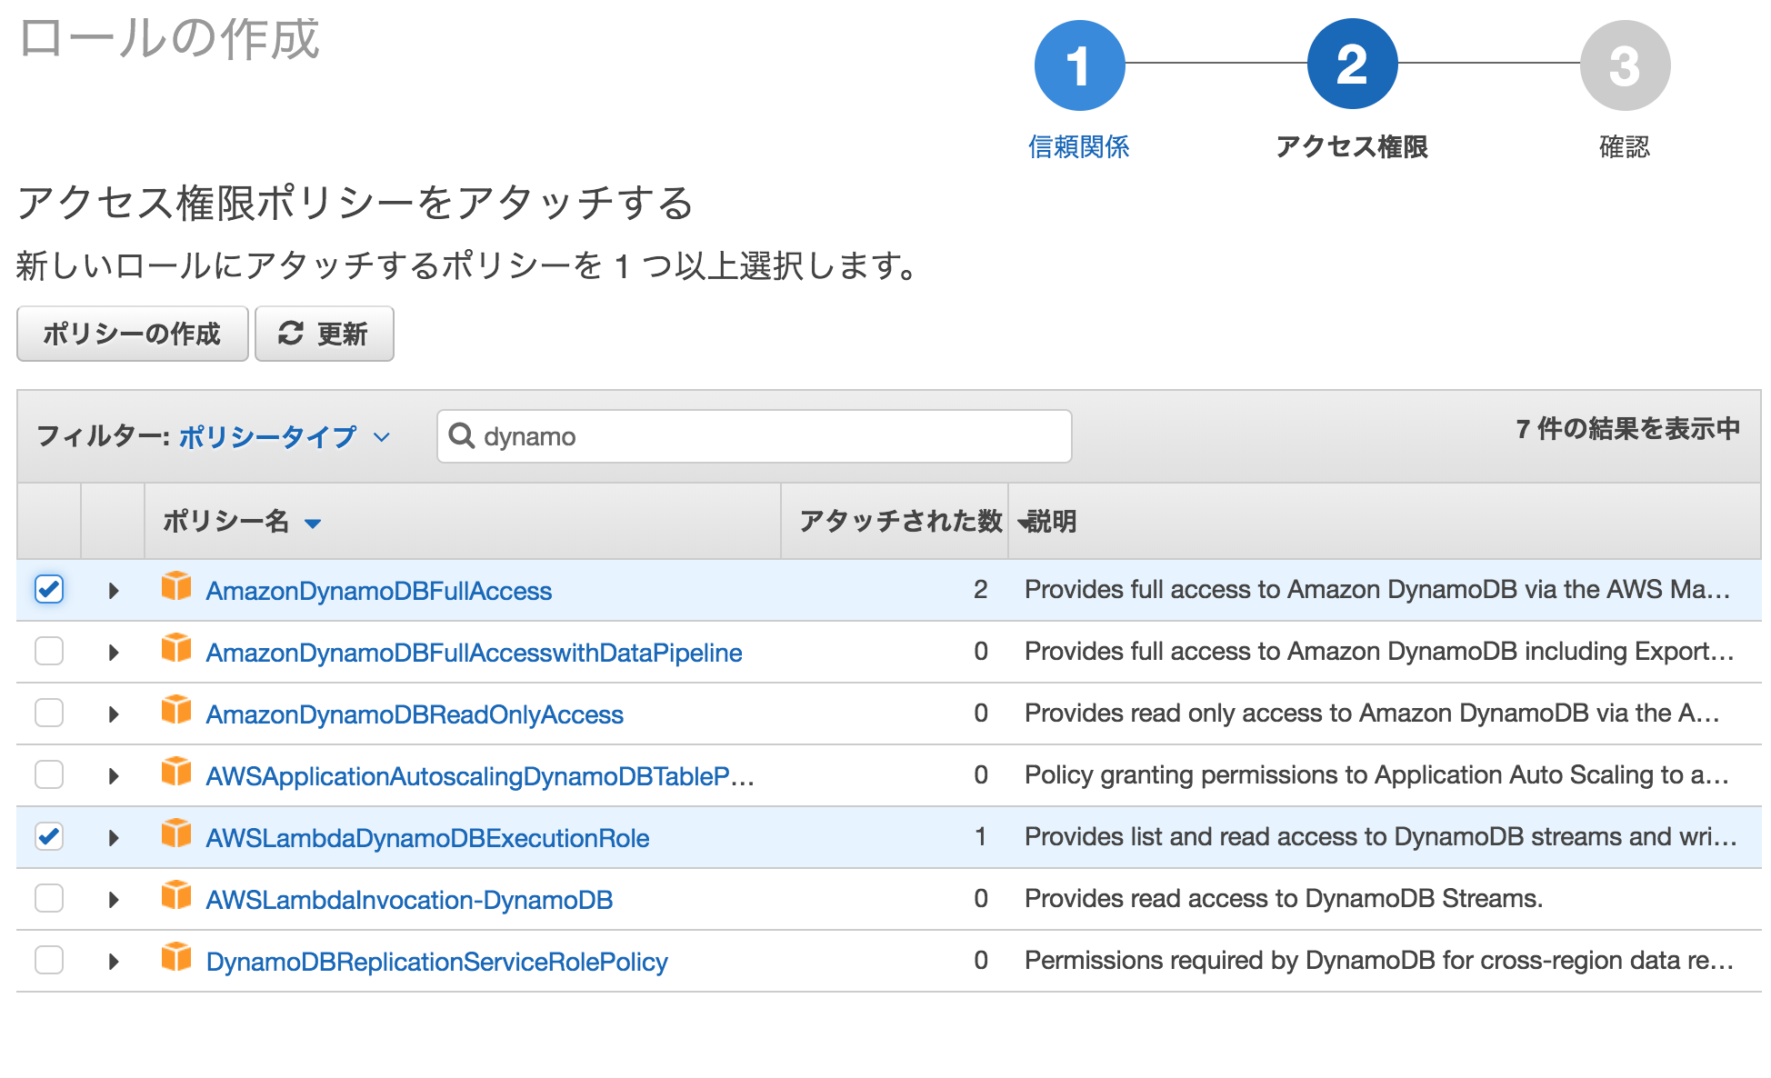Open AWSLambdaDynamoDBExecutionRole policy link

click(x=427, y=838)
